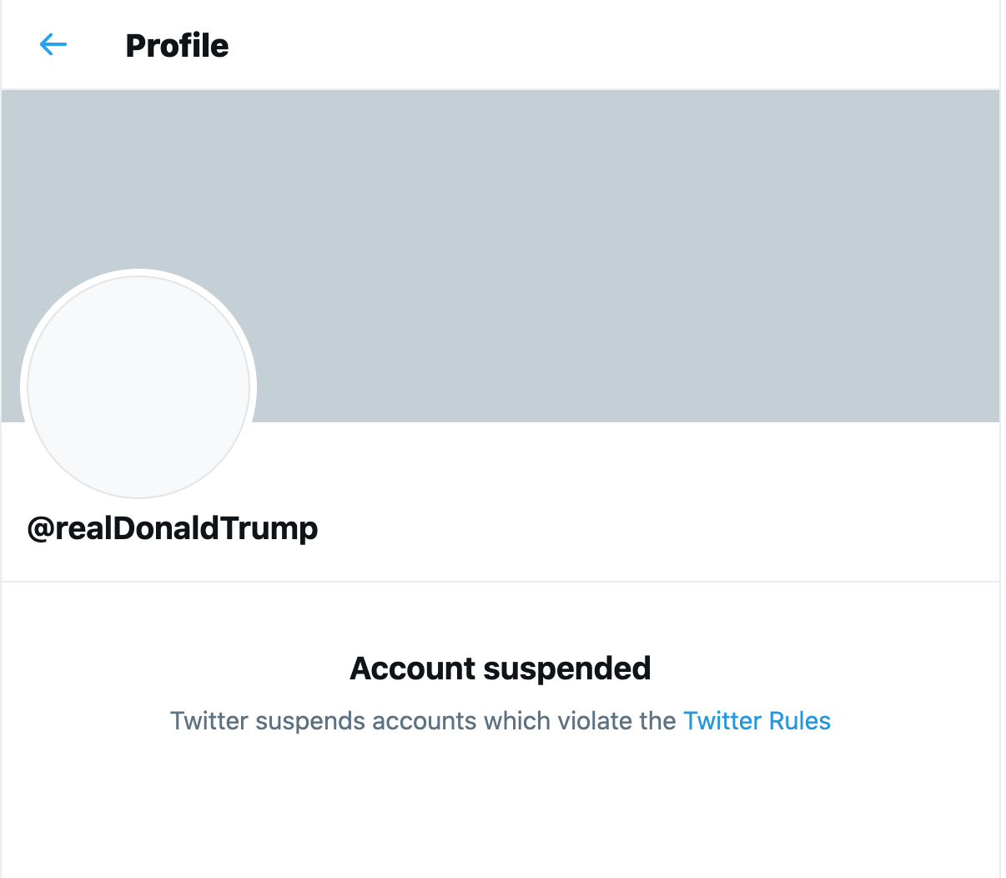Screen dimensions: 1006x878
Task: Click the Account suspended heading
Action: pyautogui.click(x=500, y=669)
